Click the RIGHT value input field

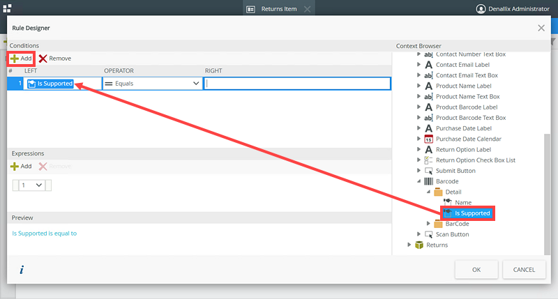coord(297,84)
